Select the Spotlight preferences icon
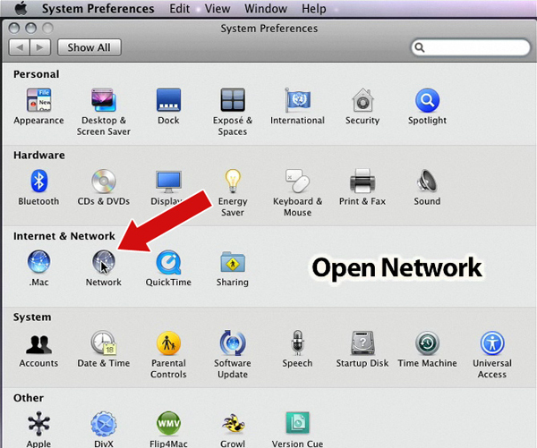The height and width of the screenshot is (448, 537). coord(427,100)
